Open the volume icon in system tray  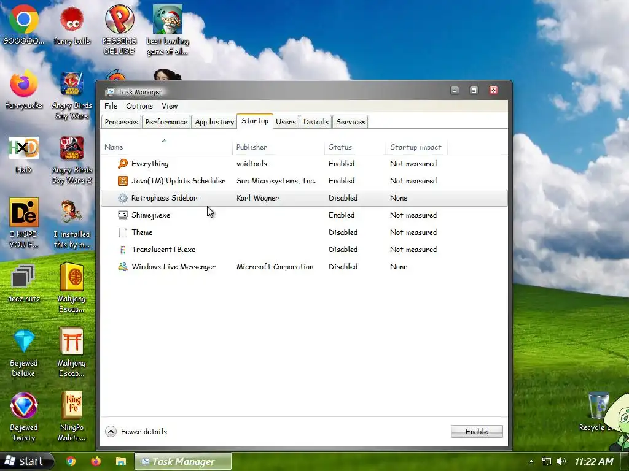point(561,461)
